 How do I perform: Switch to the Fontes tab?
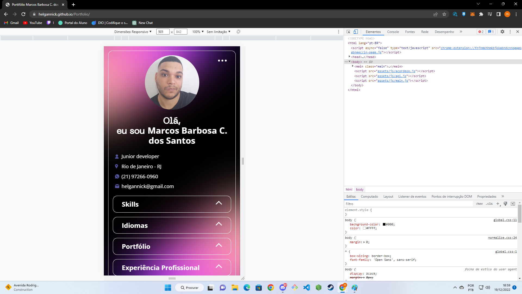click(410, 32)
